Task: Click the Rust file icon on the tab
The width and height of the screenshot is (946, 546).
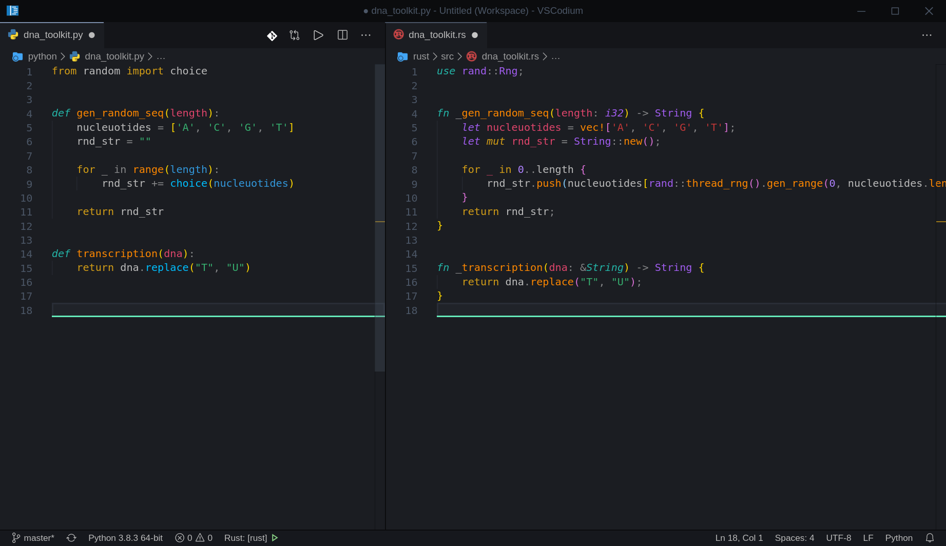Action: coord(398,34)
